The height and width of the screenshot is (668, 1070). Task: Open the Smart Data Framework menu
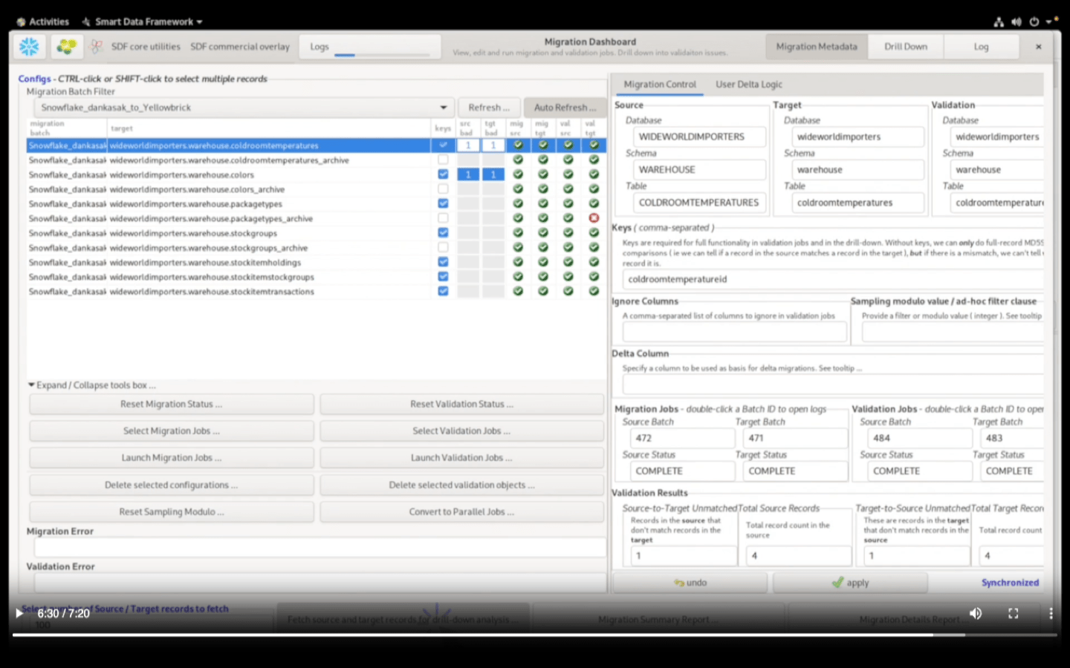point(141,22)
